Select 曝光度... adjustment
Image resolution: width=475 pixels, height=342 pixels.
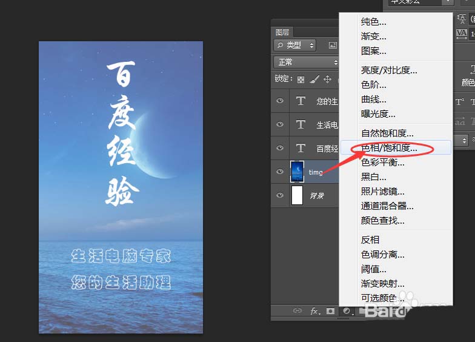(378, 114)
